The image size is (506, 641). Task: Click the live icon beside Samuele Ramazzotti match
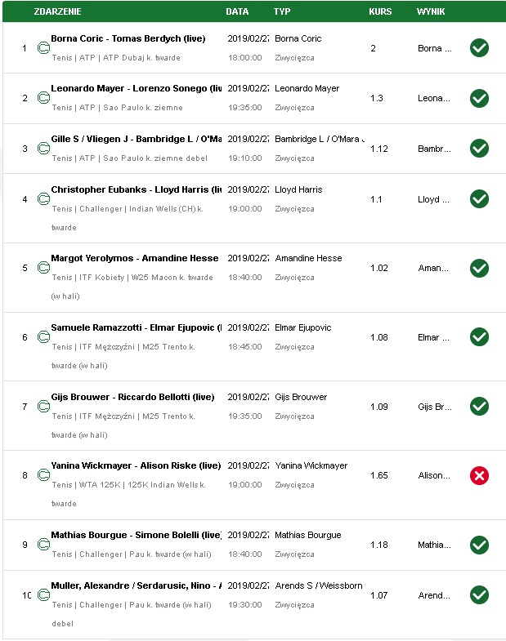43,337
